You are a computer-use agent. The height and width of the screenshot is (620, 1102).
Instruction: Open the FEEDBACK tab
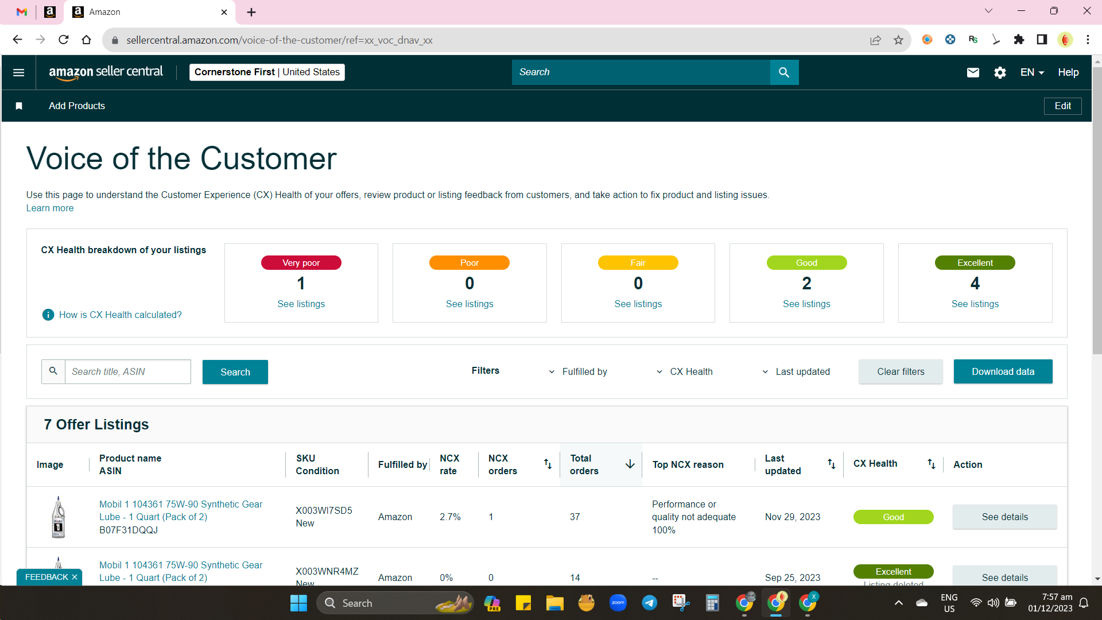tap(46, 577)
